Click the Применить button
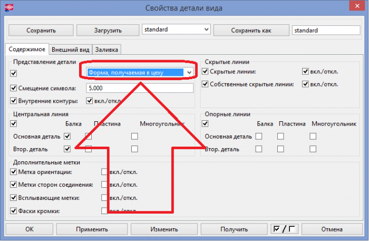The width and height of the screenshot is (369, 241). tap(92, 229)
